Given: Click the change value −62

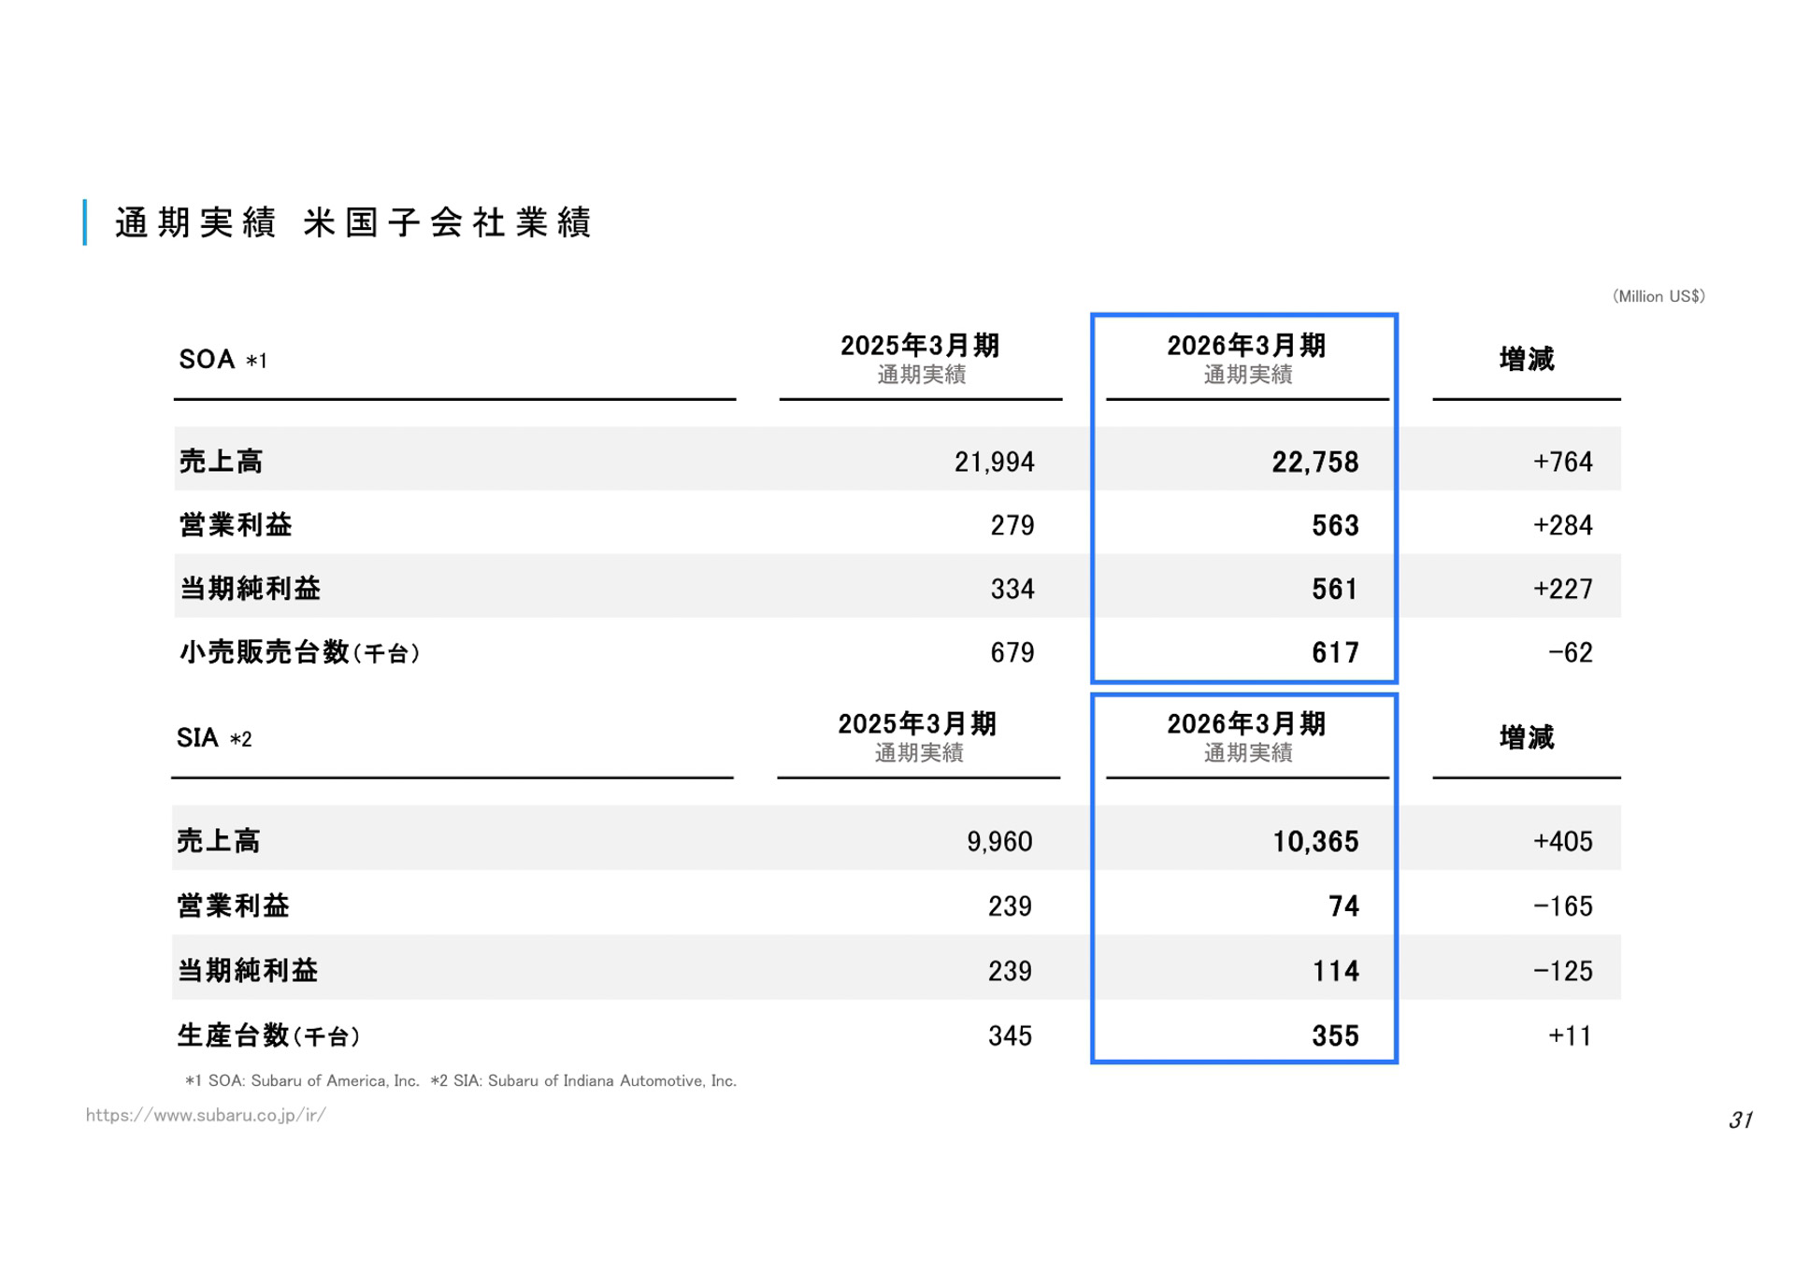Looking at the screenshot, I should [x=1571, y=652].
